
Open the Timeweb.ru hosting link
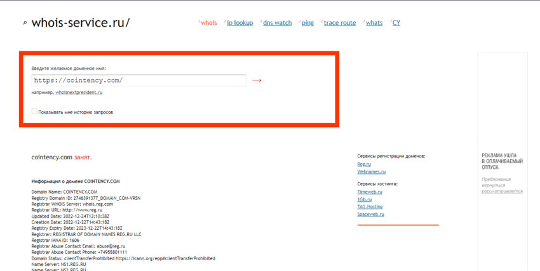click(370, 192)
